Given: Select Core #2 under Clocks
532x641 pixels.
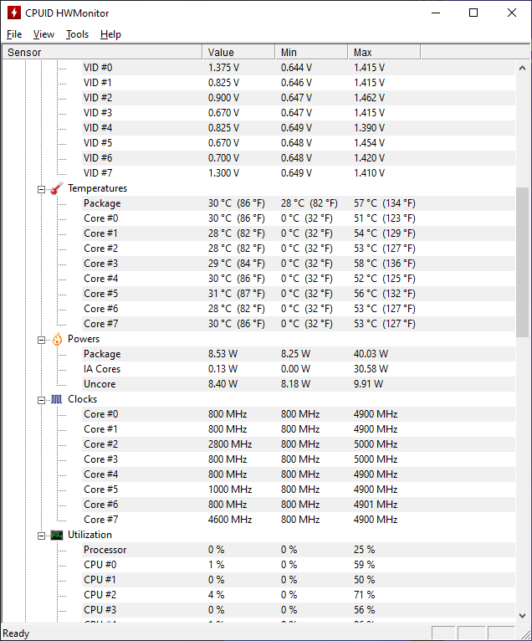Looking at the screenshot, I should coord(299,444).
